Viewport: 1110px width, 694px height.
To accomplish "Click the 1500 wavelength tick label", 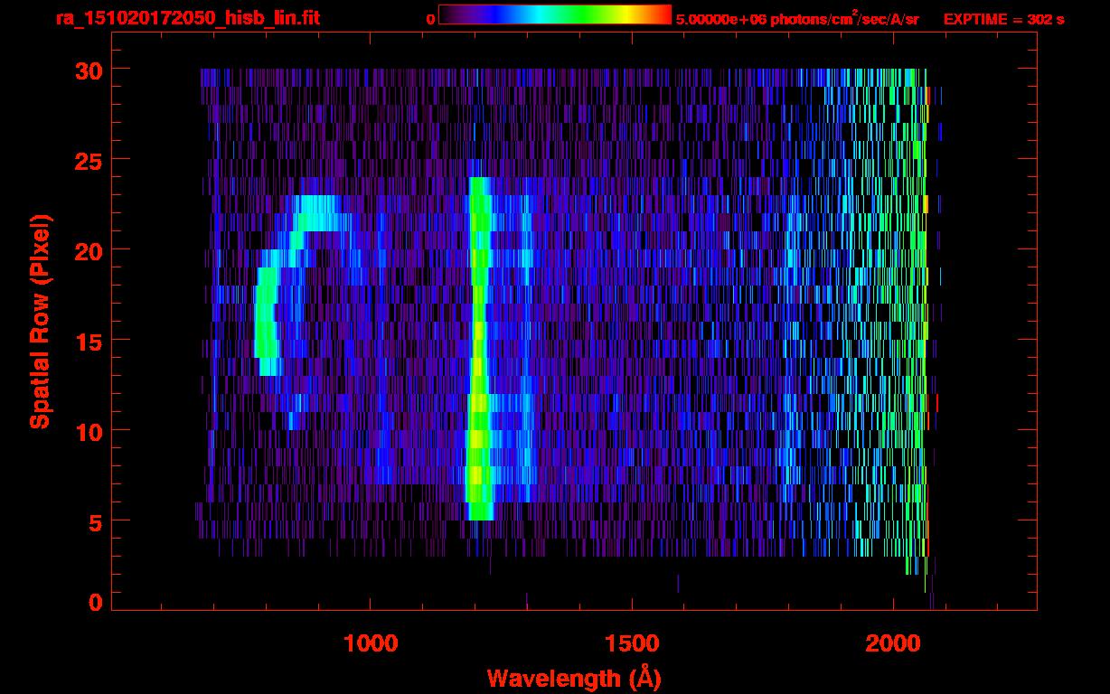I will (x=631, y=643).
